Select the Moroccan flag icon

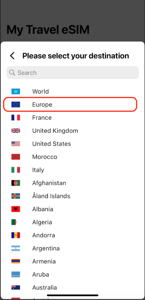coord(16,157)
